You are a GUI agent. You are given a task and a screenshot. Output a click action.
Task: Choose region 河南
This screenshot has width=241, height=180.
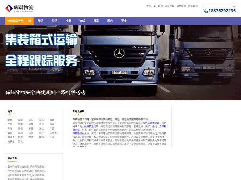point(31,124)
